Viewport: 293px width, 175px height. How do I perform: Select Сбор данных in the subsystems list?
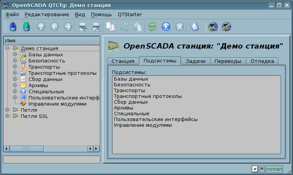131,102
